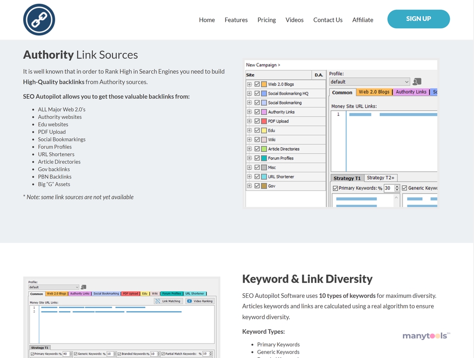
Task: Select the Strategy T2+ tab
Action: pos(381,178)
